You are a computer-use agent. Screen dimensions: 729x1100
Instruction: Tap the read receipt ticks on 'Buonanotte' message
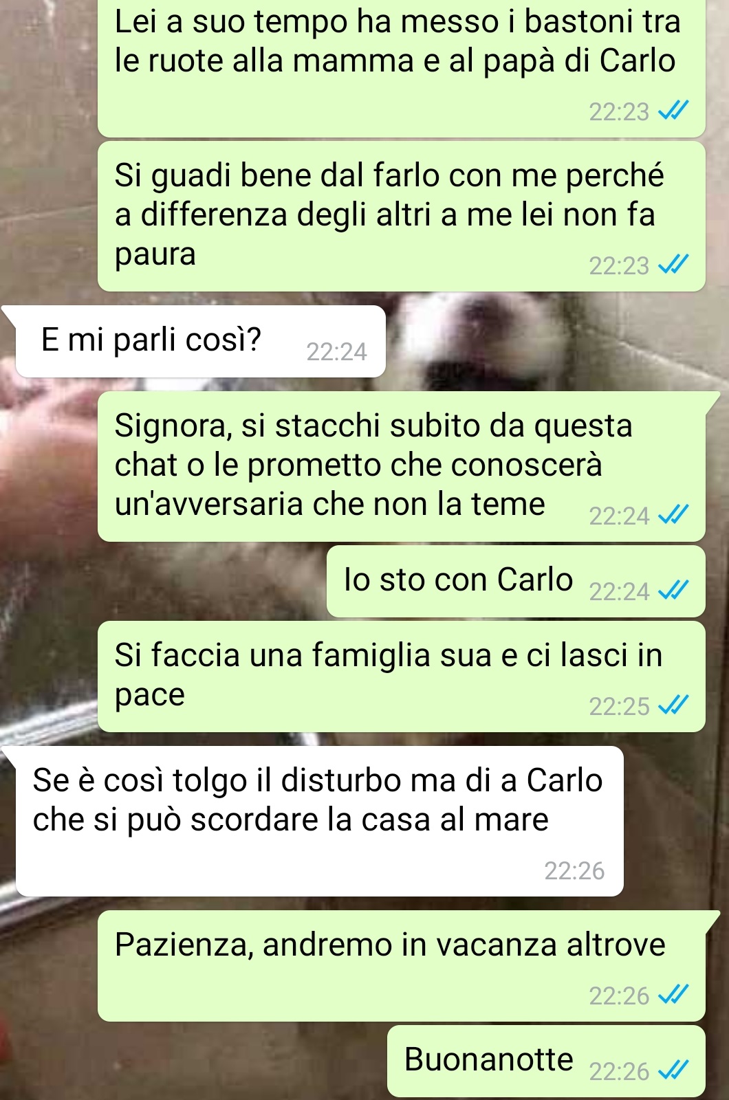click(673, 1071)
